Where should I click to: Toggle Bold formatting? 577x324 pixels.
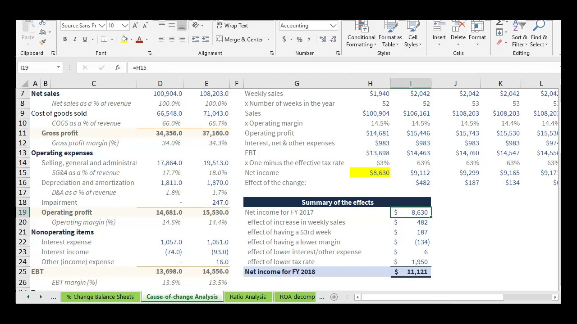[65, 40]
